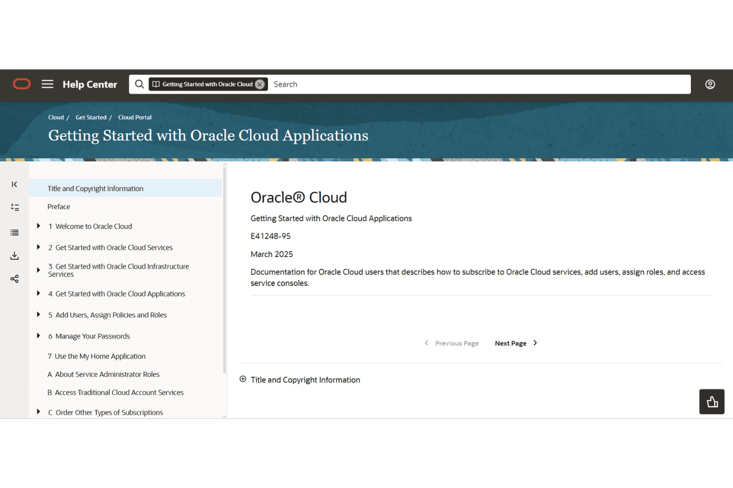Click the search magnifier icon
The width and height of the screenshot is (733, 488).
click(x=140, y=84)
